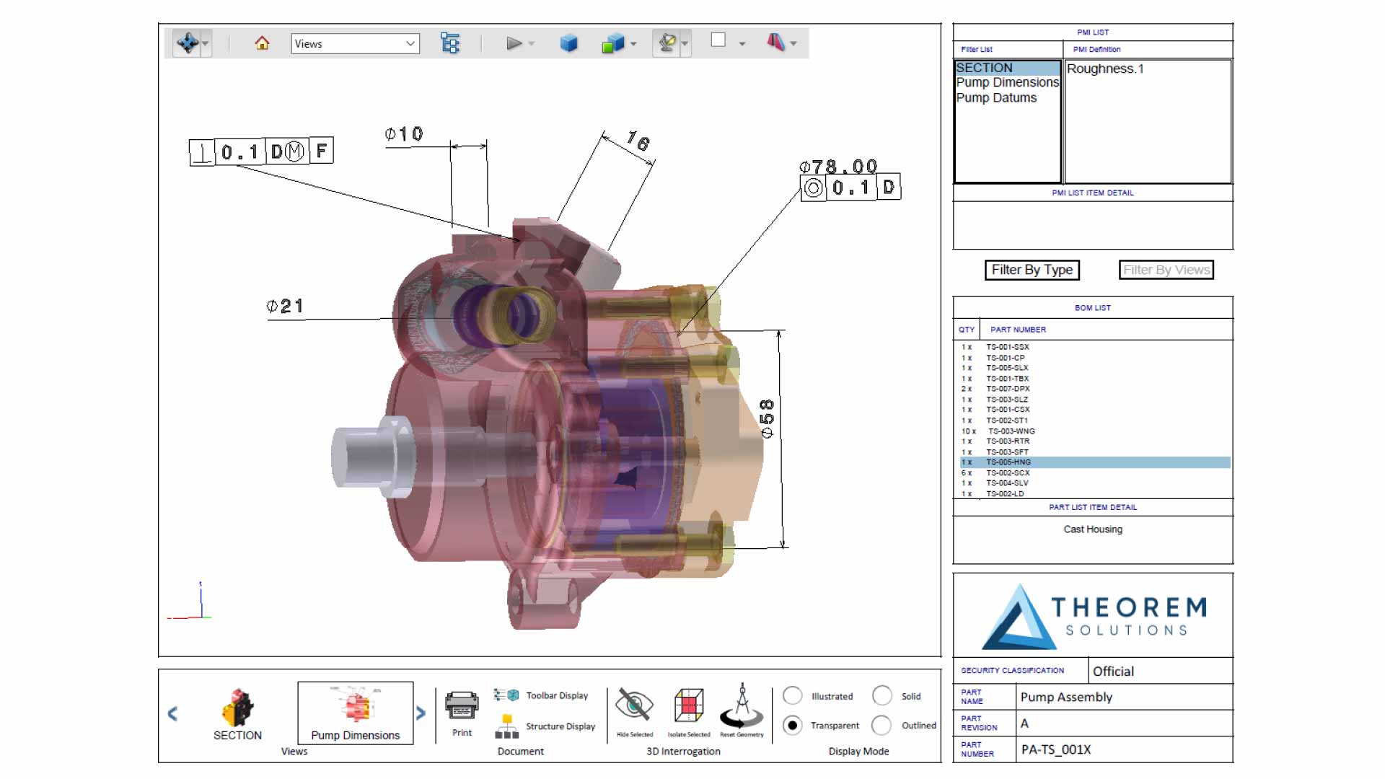Click the next views right arrow
This screenshot has width=1385, height=779.
click(421, 714)
